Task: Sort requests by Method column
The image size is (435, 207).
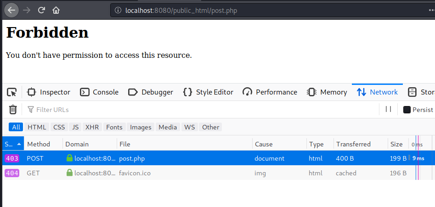Action: [x=39, y=144]
